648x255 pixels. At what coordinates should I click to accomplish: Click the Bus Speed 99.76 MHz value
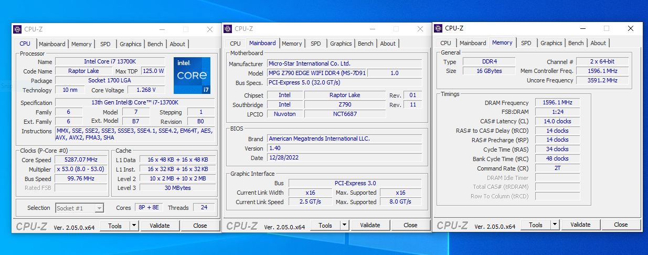coord(81,178)
